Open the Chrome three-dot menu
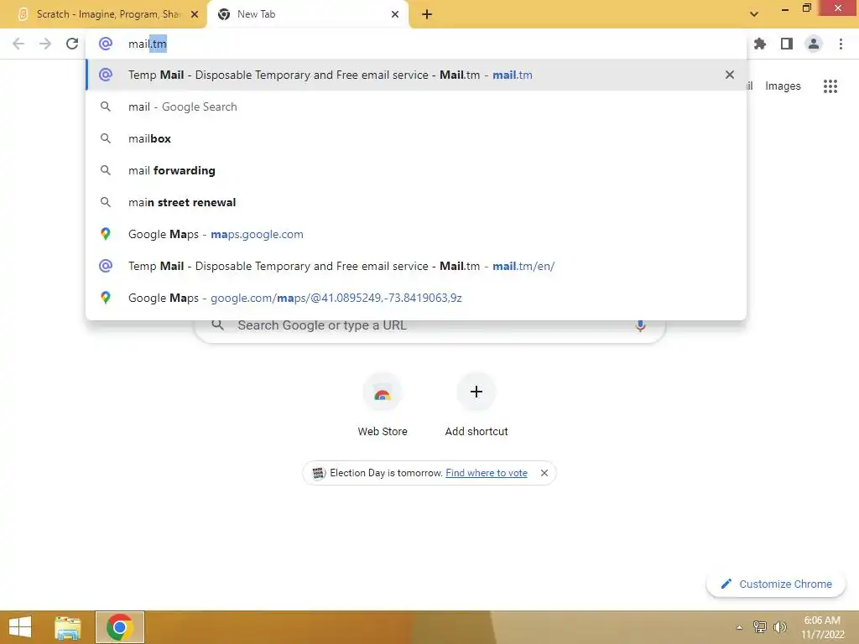This screenshot has width=859, height=644. 841,44
